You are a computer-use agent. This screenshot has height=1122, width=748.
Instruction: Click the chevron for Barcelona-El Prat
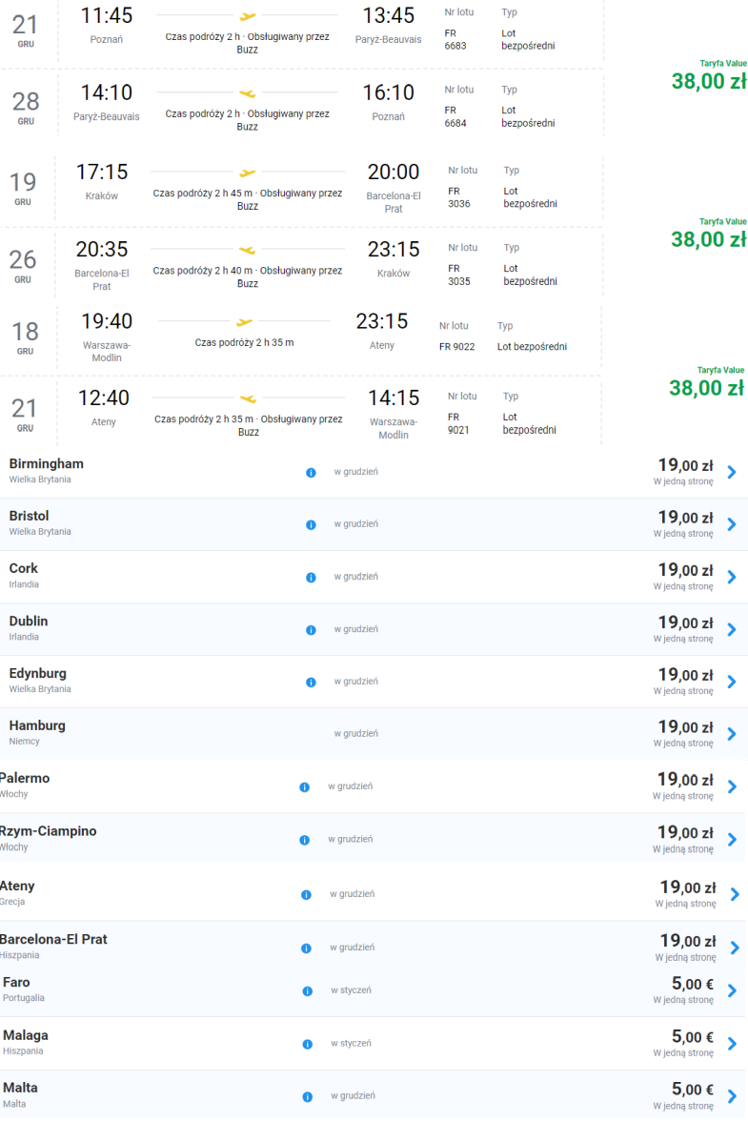click(x=735, y=949)
